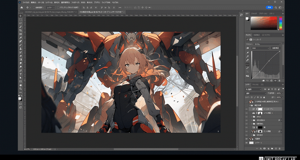
Task: Open the プリセット カスタム dropdown
Action: click(x=267, y=44)
